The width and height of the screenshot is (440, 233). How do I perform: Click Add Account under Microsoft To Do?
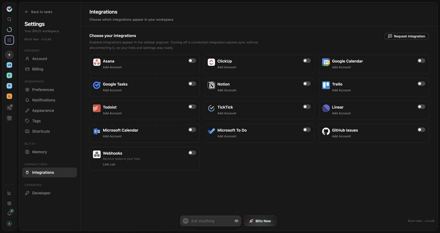tap(227, 136)
